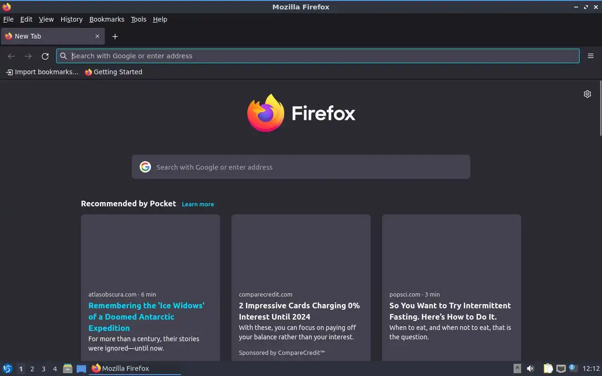
Task: Click the 12:12 clock in taskbar
Action: pos(591,368)
